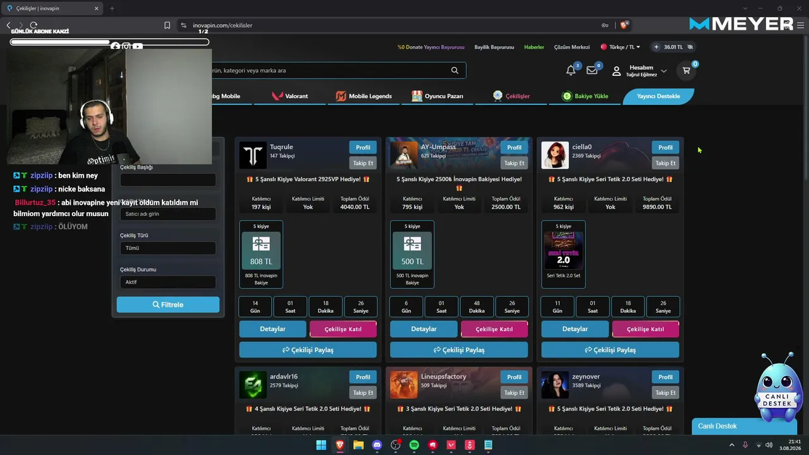The height and width of the screenshot is (455, 809).
Task: Open Spotify from the taskbar
Action: tap(414, 445)
